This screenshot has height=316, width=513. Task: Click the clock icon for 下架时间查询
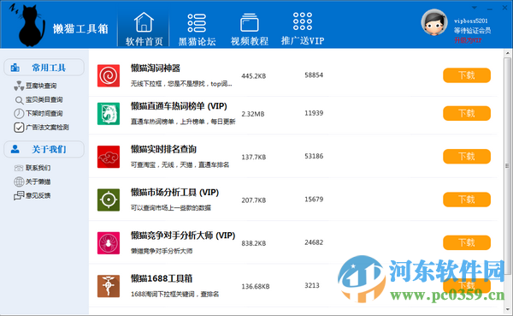coord(19,113)
